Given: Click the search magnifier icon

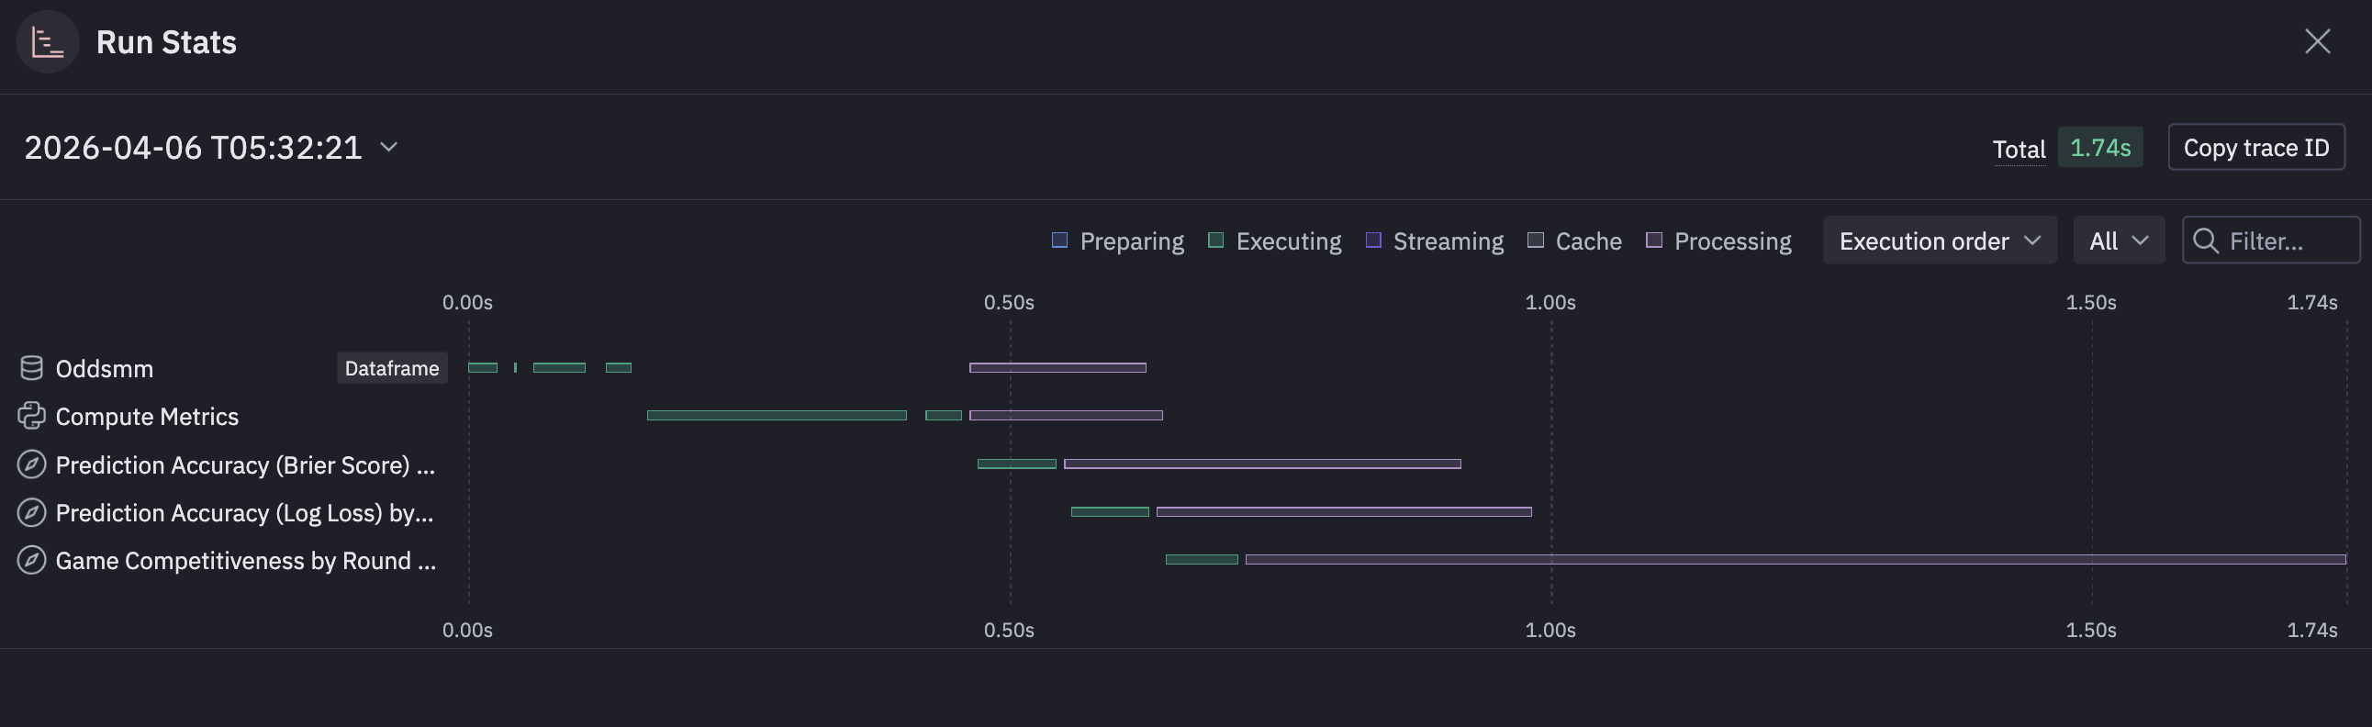Looking at the screenshot, I should tap(2205, 241).
